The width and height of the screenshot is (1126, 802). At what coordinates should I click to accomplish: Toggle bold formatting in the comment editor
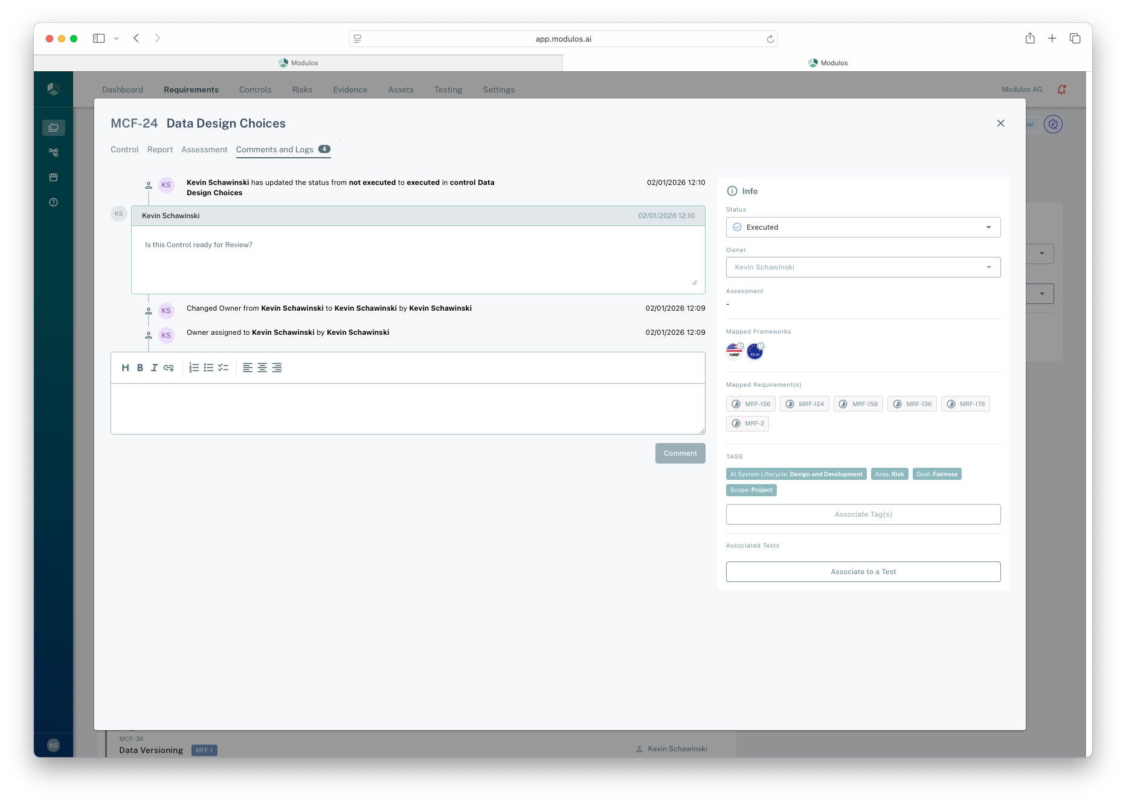click(140, 367)
